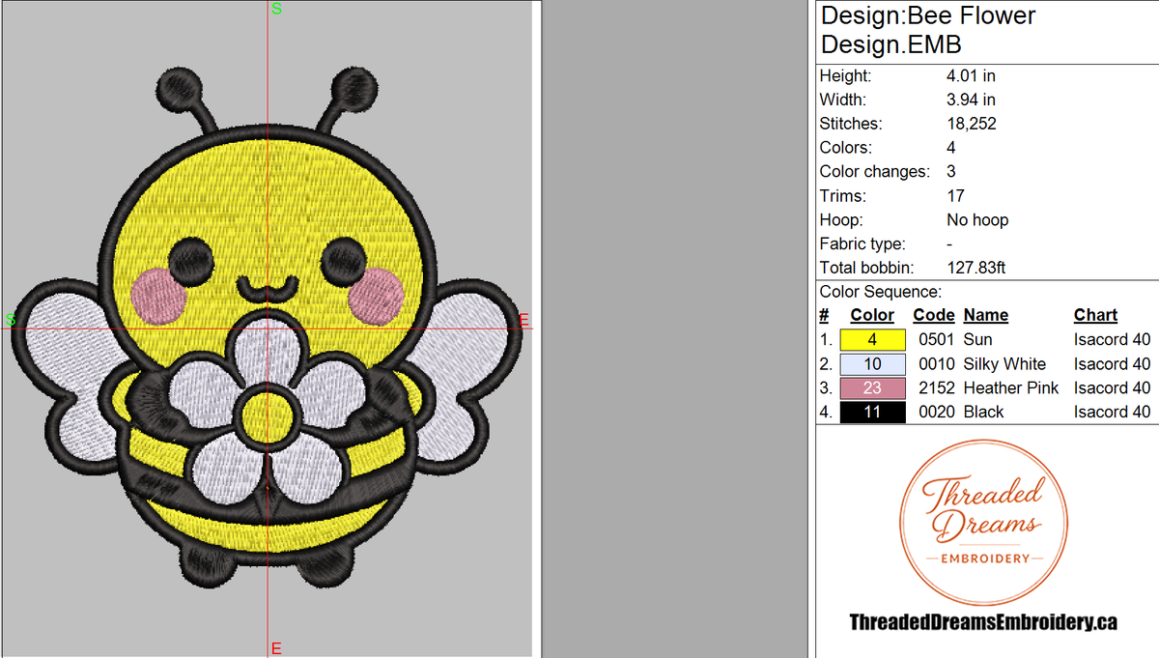
Task: Click the bee flower embroidery preview image
Action: [x=268, y=329]
